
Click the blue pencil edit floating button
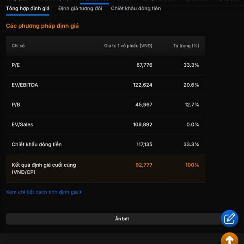click(x=229, y=218)
